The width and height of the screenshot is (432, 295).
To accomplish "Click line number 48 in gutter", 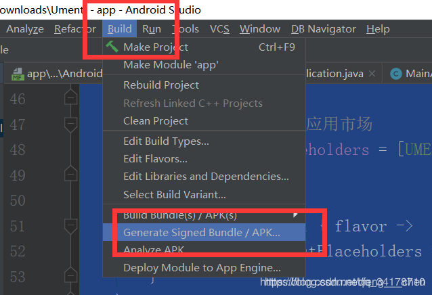I will pos(18,150).
